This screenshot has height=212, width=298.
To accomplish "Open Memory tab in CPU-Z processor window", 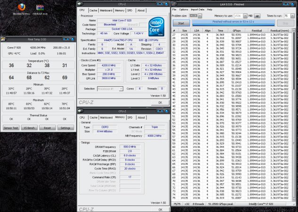I will tap(120, 10).
